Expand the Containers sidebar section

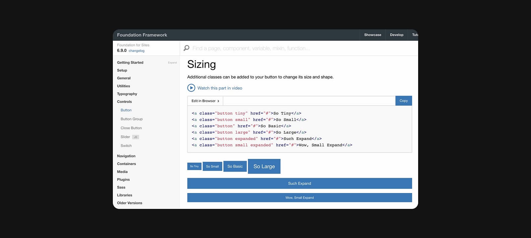pos(126,164)
